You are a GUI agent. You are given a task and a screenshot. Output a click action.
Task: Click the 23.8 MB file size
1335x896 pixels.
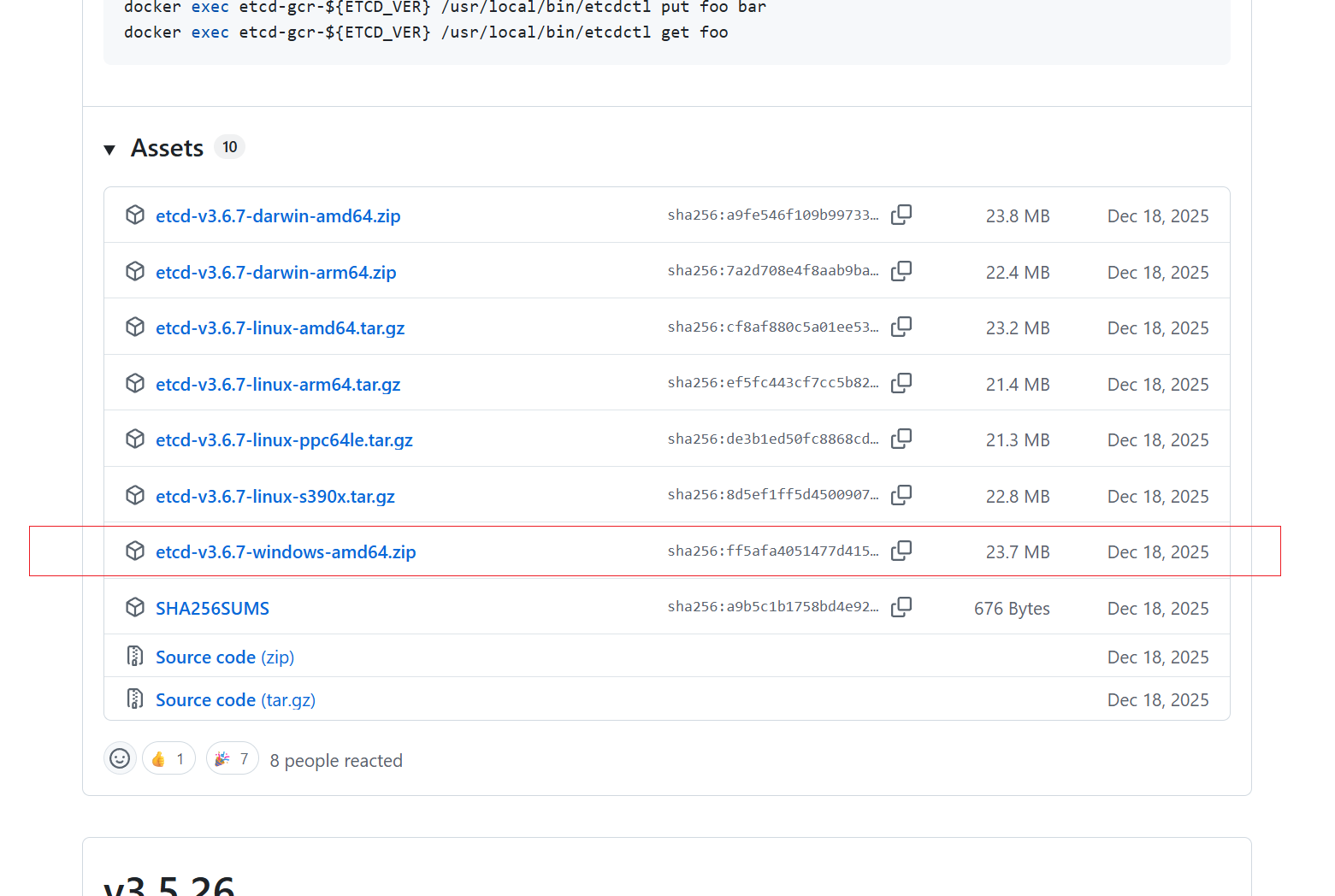1018,216
